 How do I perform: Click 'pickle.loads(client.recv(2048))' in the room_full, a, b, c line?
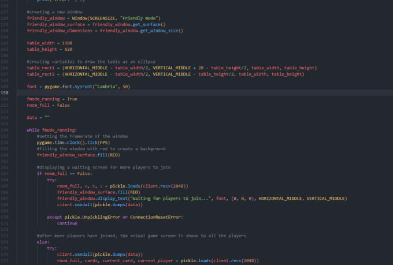149,186
